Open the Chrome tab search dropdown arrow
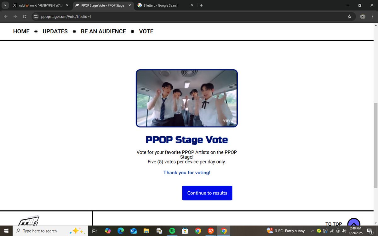Viewport: 378px width, 236px height. (x=5, y=5)
